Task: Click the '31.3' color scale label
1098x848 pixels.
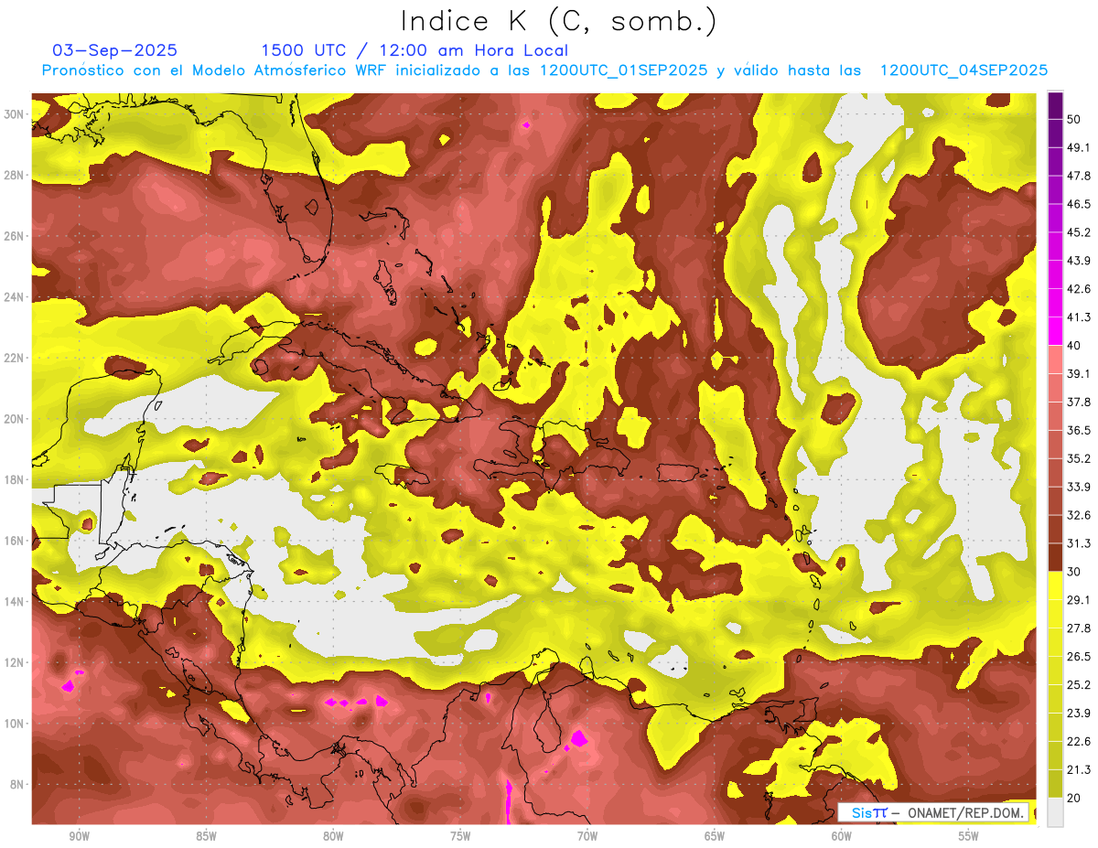Action: (x=1078, y=543)
